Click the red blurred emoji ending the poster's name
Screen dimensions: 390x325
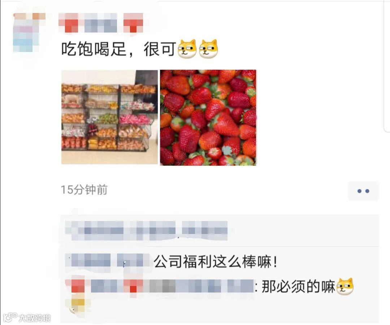133,23
